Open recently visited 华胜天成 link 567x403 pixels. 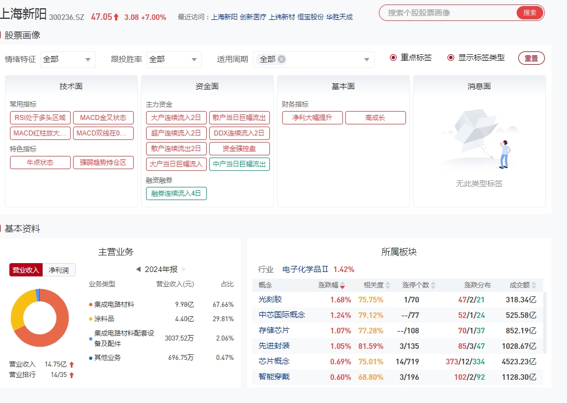click(x=339, y=17)
